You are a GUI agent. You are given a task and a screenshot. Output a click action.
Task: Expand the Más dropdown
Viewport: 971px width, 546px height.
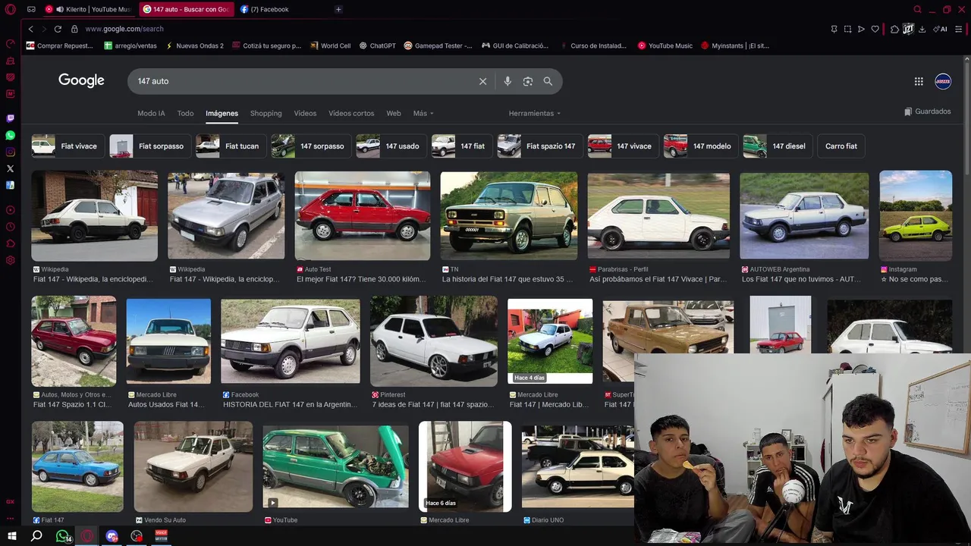coord(423,113)
